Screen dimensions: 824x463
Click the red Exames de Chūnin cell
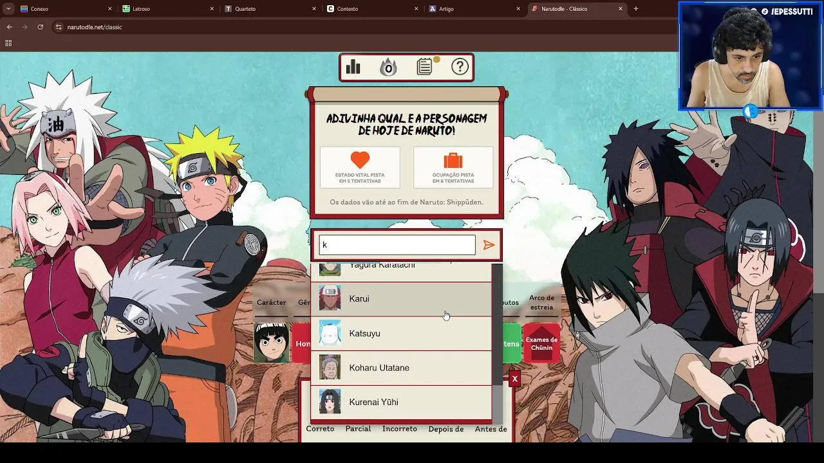point(541,343)
